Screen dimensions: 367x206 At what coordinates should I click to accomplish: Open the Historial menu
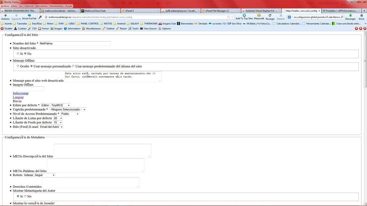click(29, 6)
